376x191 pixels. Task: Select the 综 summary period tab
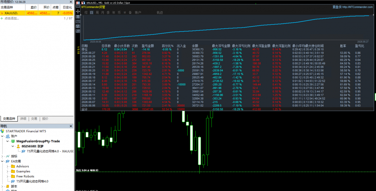tap(86, 13)
